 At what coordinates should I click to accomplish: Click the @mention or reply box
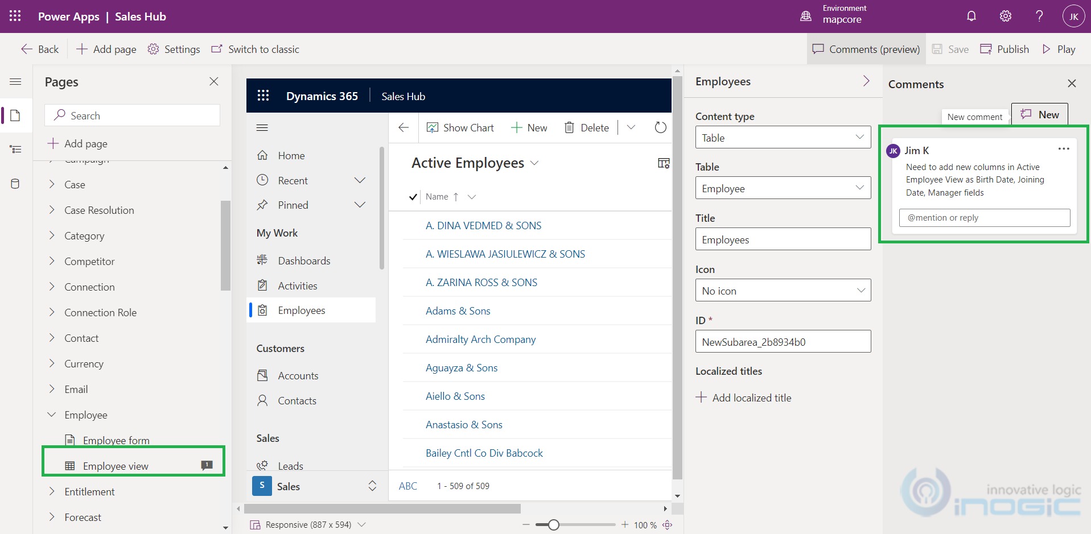(985, 218)
